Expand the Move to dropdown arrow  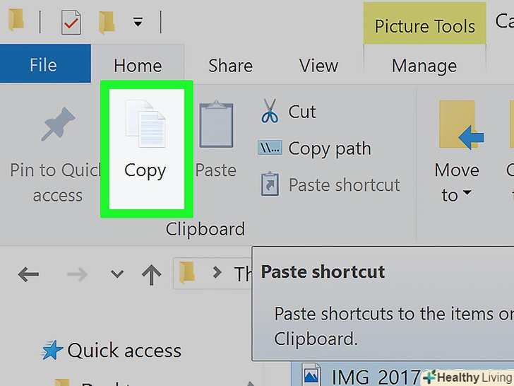(466, 195)
